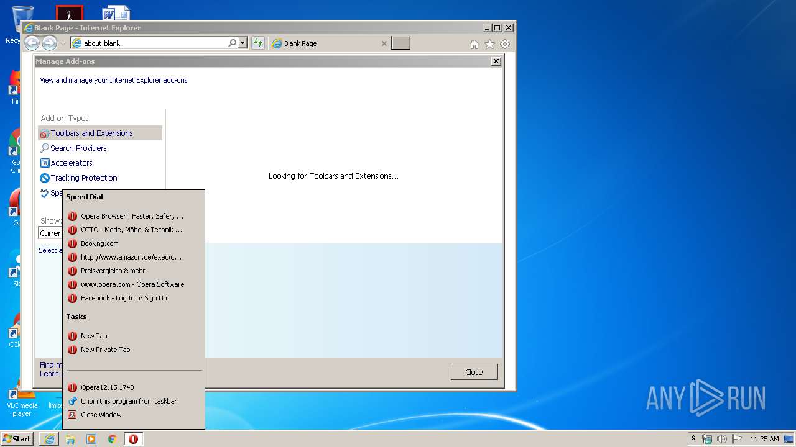Close the Manage Add-ons dialog with Close button
Image resolution: width=796 pixels, height=447 pixels.
[x=474, y=372]
